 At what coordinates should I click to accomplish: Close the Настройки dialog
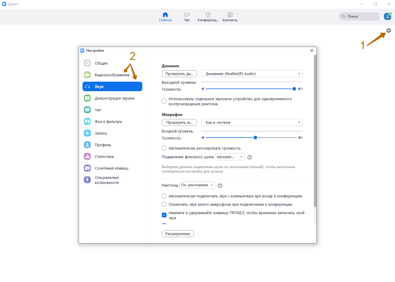click(312, 51)
